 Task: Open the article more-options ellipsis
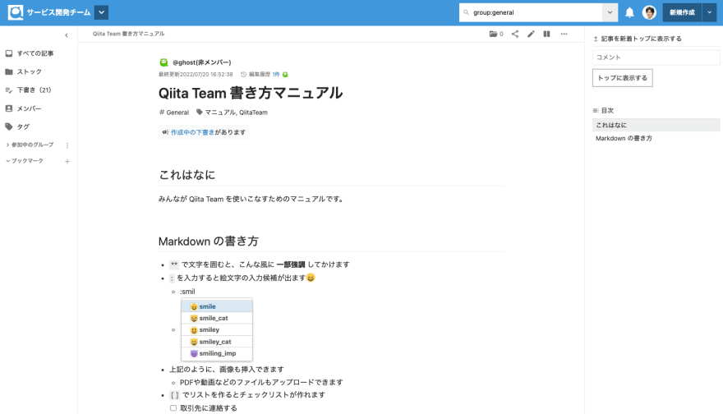tap(564, 34)
